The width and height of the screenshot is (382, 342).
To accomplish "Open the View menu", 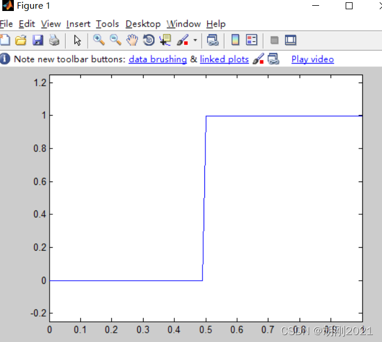I will point(51,24).
